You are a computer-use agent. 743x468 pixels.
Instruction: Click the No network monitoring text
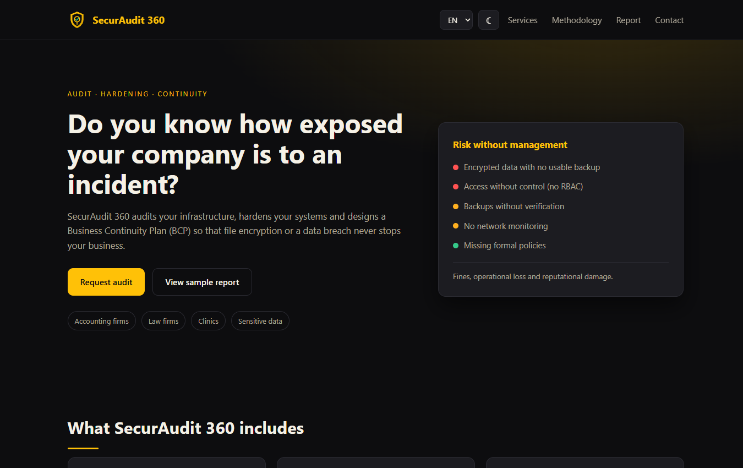tap(506, 226)
